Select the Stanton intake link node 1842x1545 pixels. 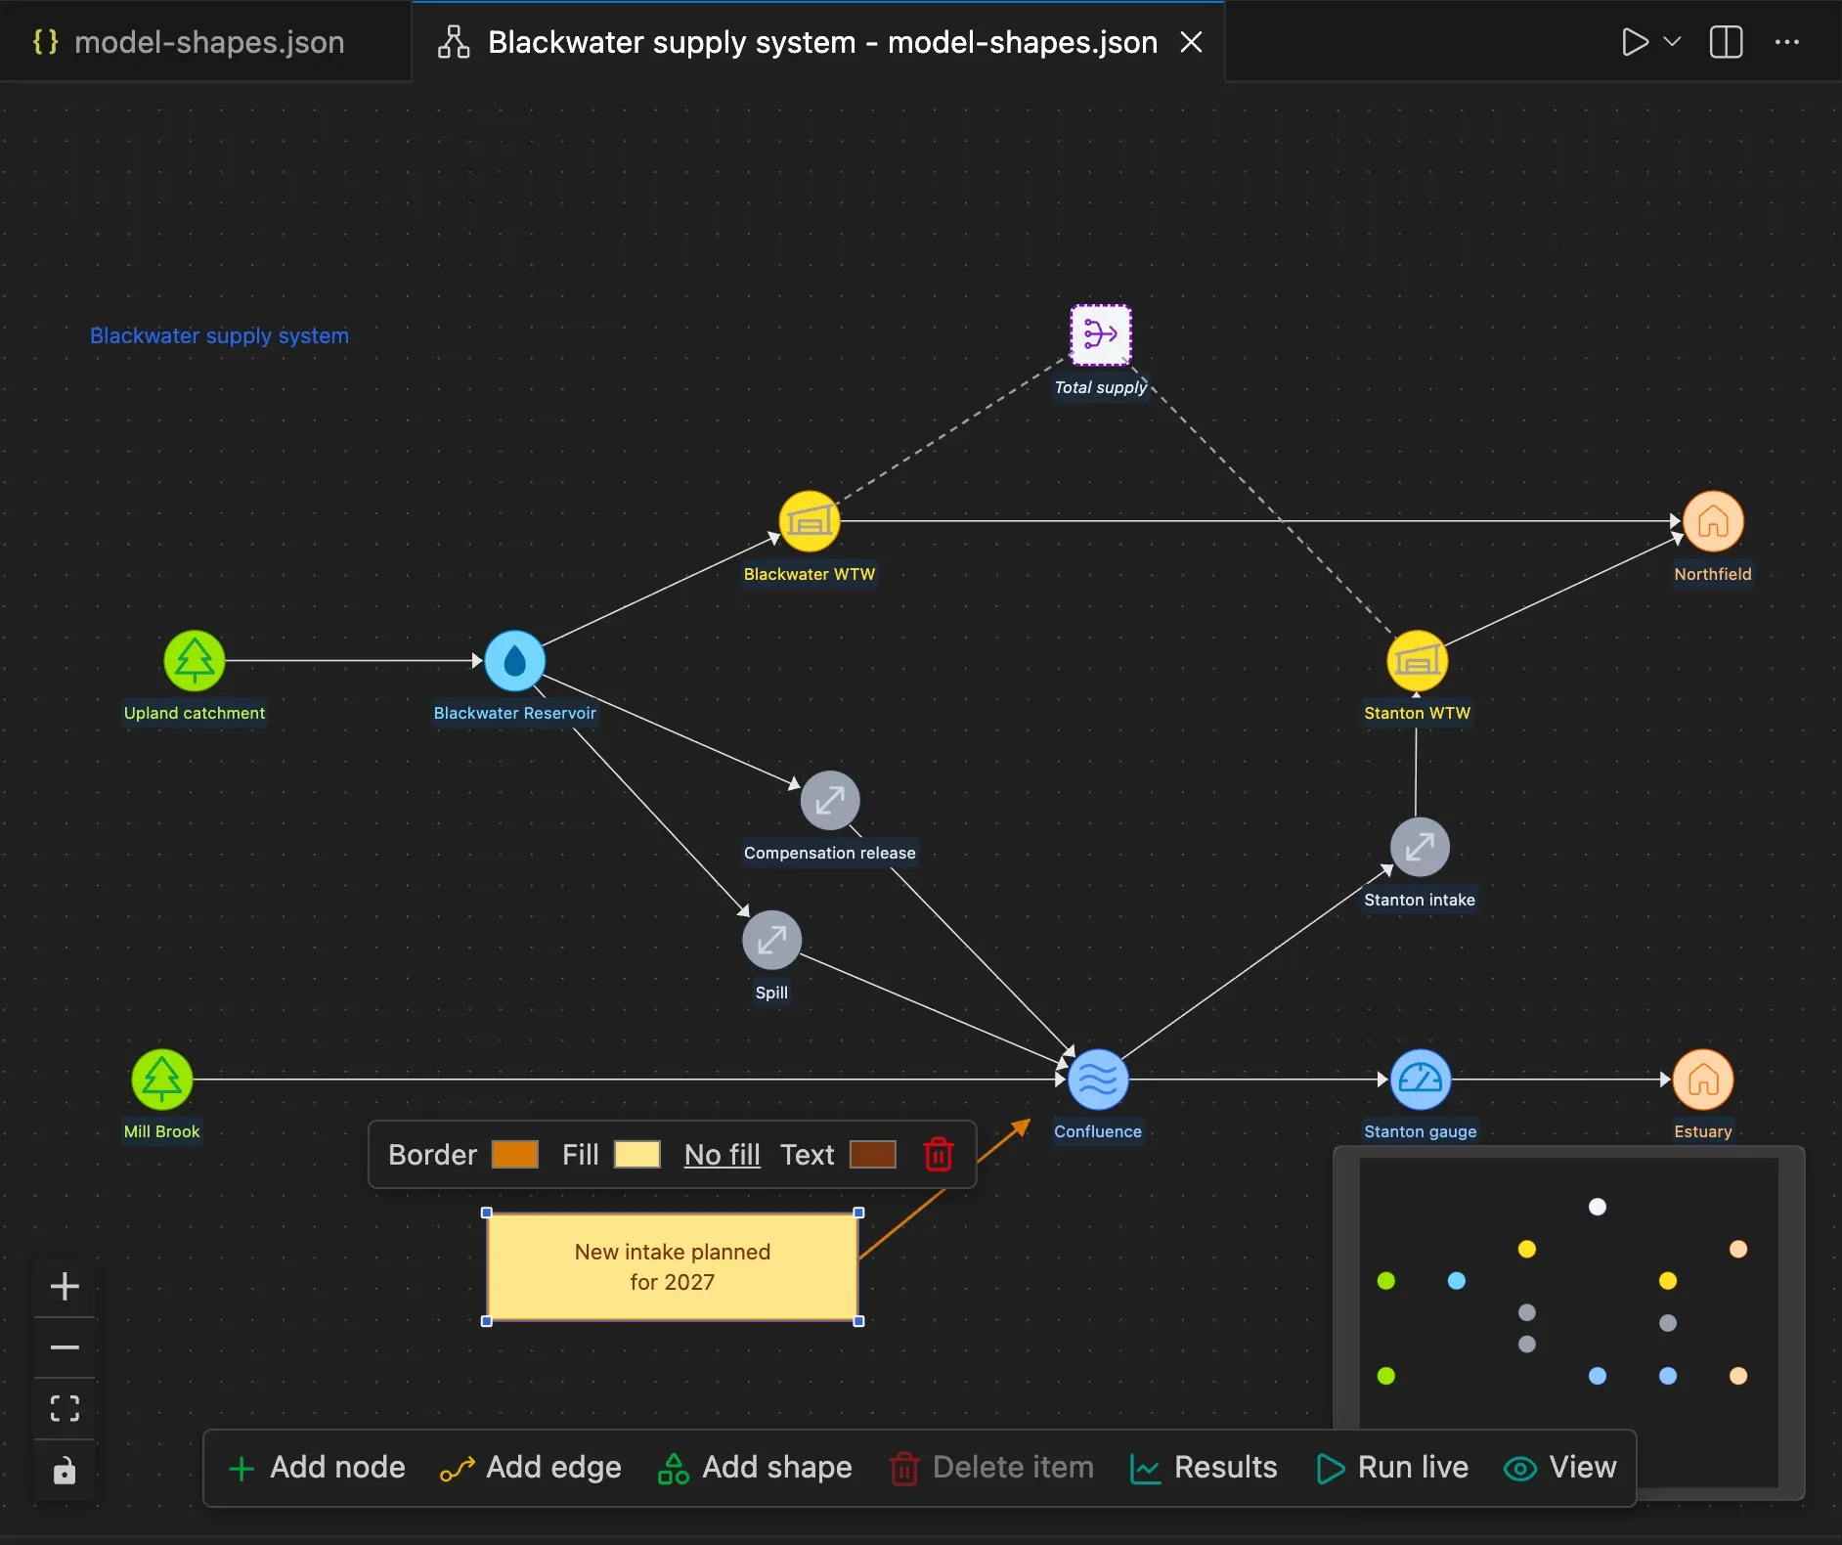click(x=1420, y=847)
